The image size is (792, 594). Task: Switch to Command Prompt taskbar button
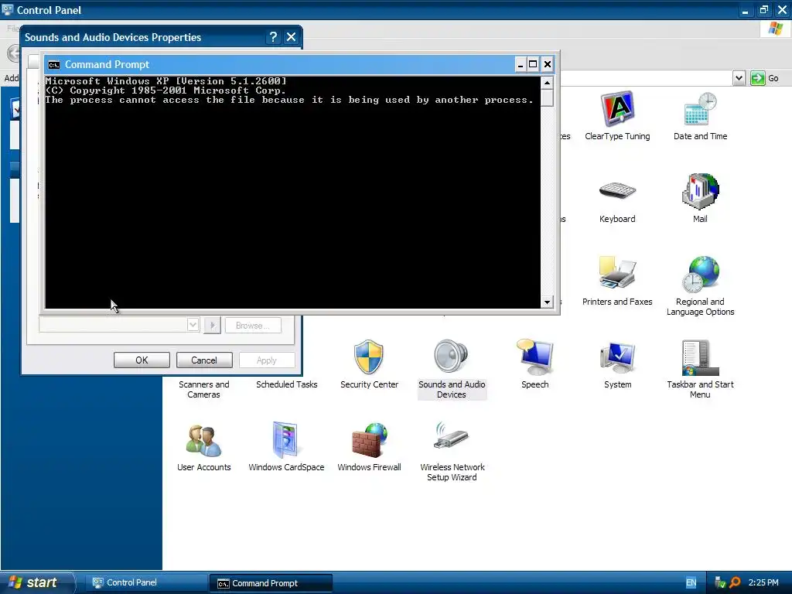[271, 583]
